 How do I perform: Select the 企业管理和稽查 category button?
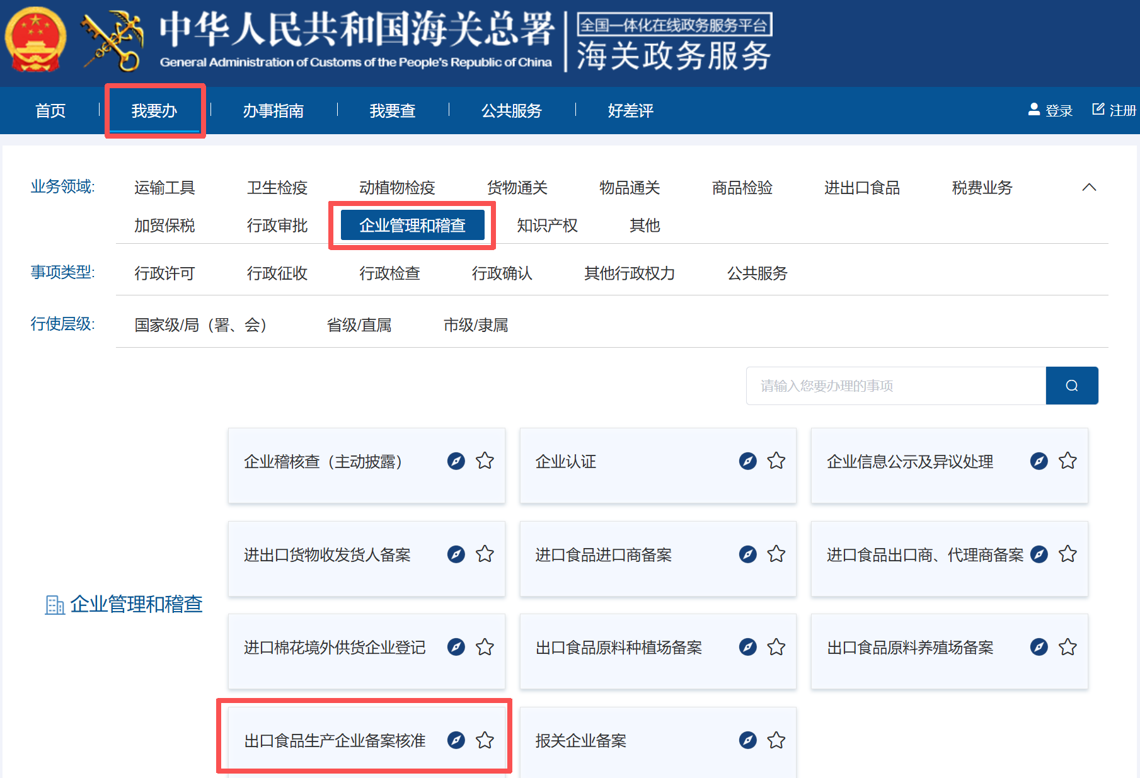click(412, 226)
